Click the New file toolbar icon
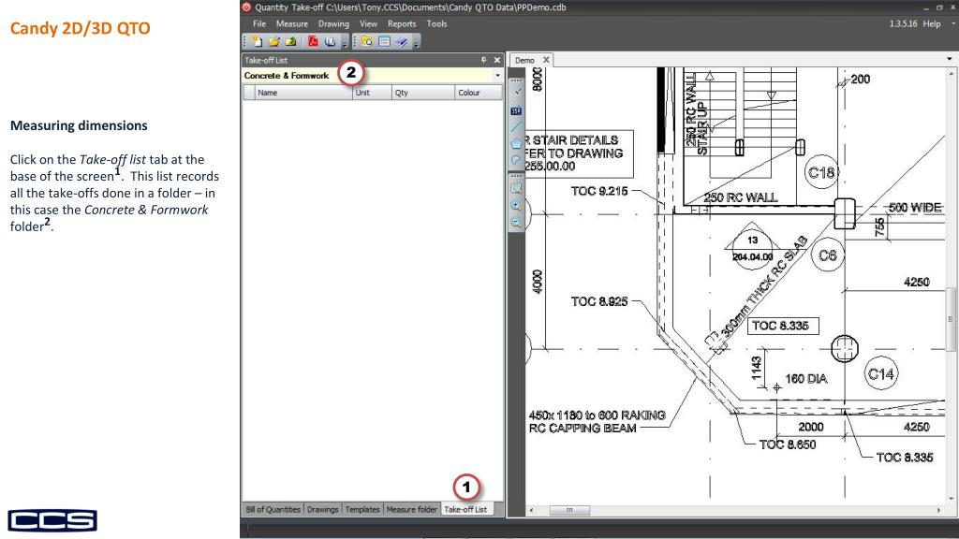The height and width of the screenshot is (539, 959). [x=258, y=41]
